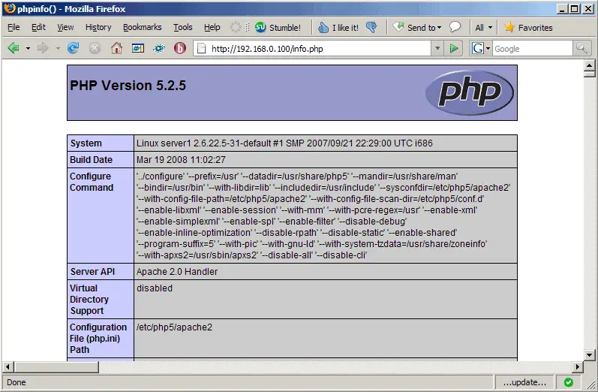Image resolution: width=598 pixels, height=392 pixels.
Task: Click the speech bubble reviews icon
Action: [x=455, y=27]
